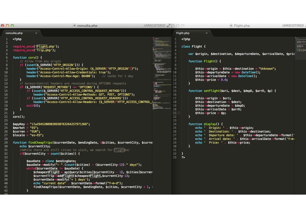
Task: Click the 'var $origin, $destination' declaration line
Action: (241, 54)
